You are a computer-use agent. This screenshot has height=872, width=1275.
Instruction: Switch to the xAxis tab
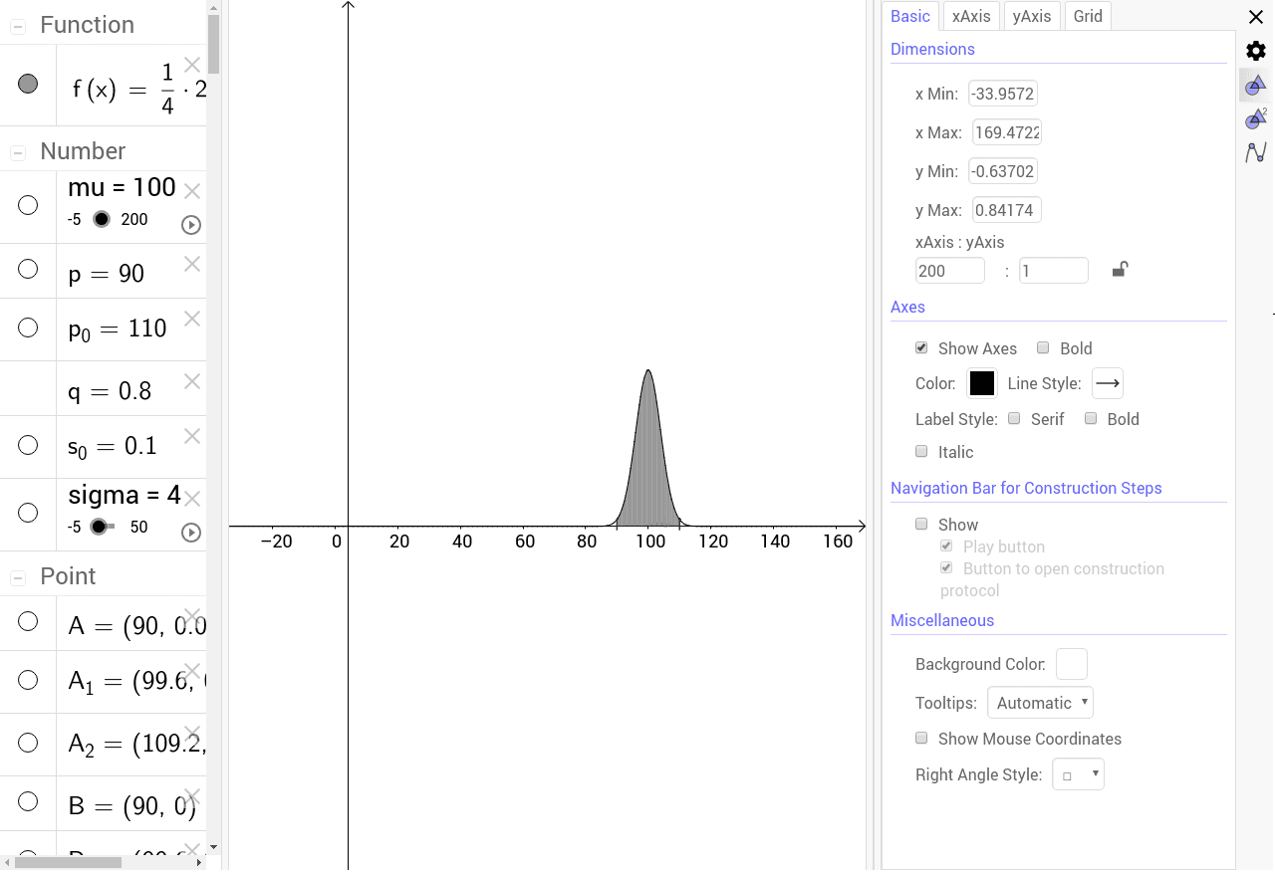coord(970,16)
